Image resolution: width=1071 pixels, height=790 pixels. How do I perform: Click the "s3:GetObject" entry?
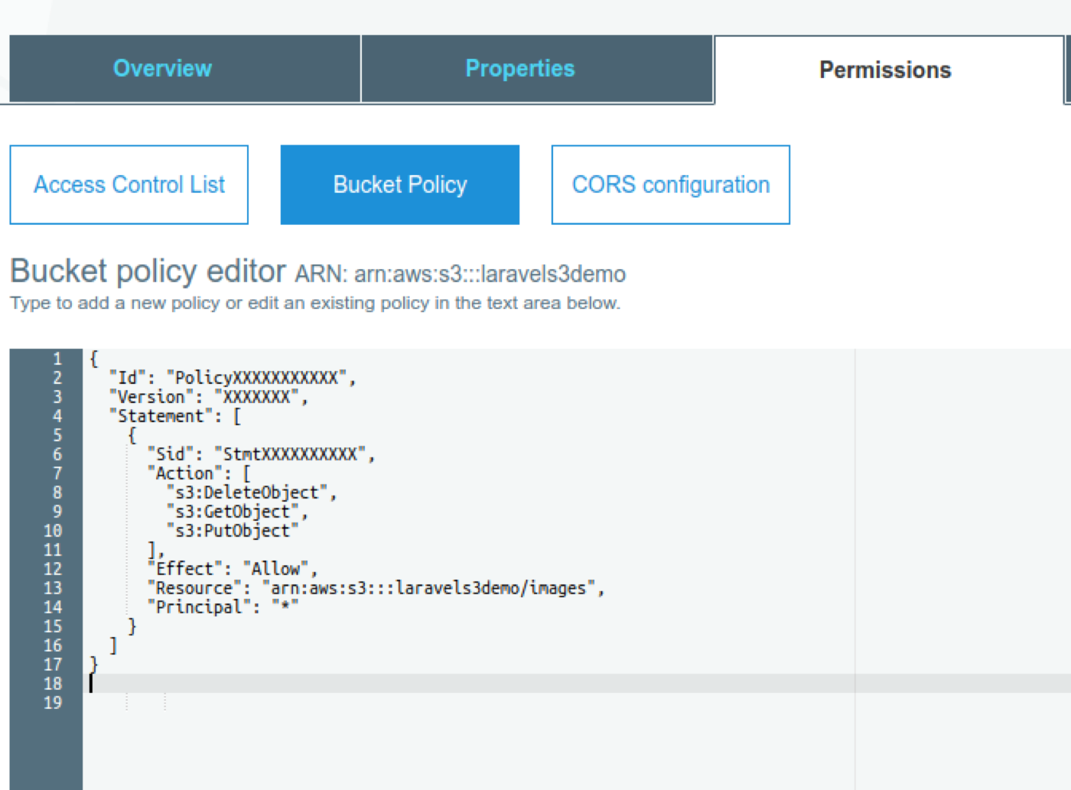237,512
